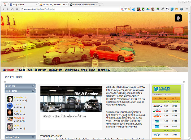This screenshot has height=140, width=191.
Task: Go to the browser home page
Action: [17, 9]
